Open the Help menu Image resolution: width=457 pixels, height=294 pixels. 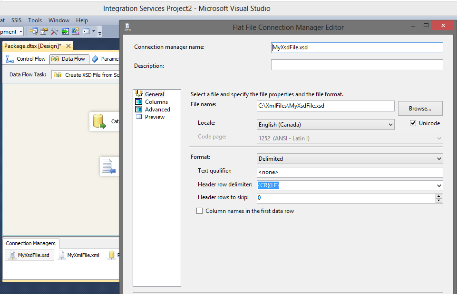82,20
